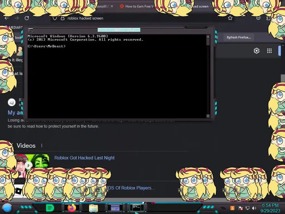Click the Refresh Firefox... button

pyautogui.click(x=239, y=37)
